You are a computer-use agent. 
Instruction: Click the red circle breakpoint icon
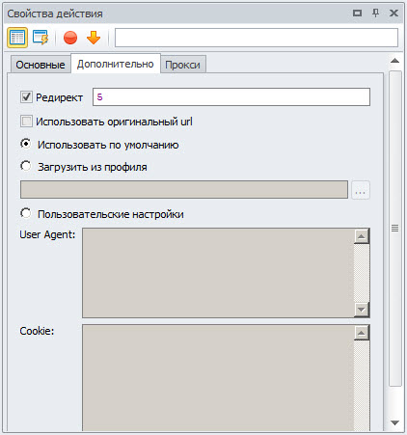coord(70,38)
